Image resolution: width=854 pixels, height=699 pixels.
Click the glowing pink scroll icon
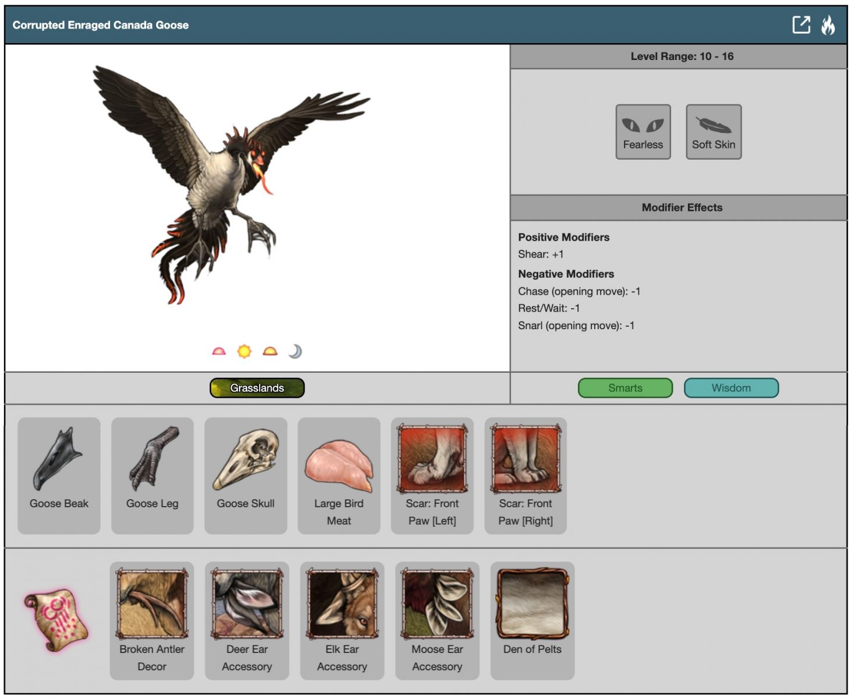(57, 620)
